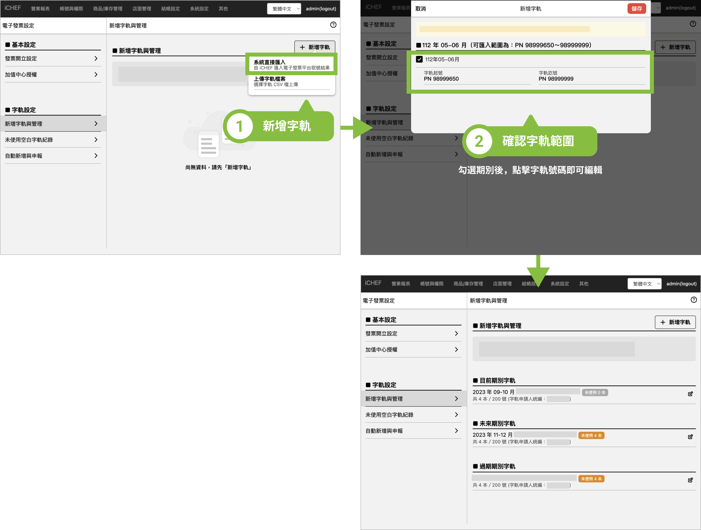Viewport: 701px width, 530px height.
Task: Open 營業報表 menu in top-left navbar
Action: [x=40, y=9]
